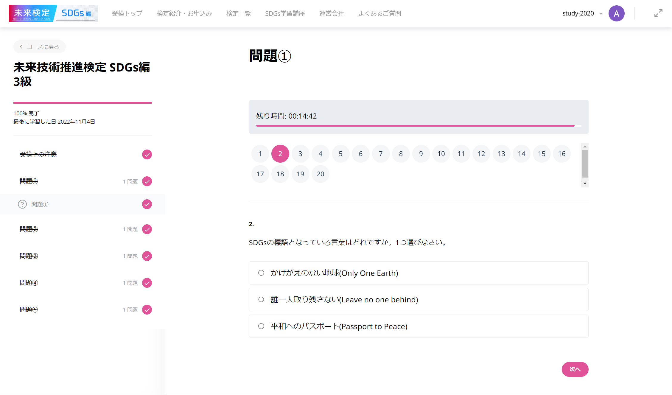Click the question mark icon beside 問題①

pos(23,204)
